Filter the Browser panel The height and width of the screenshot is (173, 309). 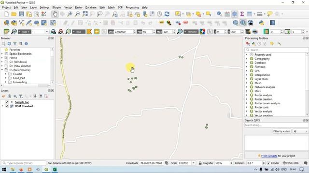15,44
